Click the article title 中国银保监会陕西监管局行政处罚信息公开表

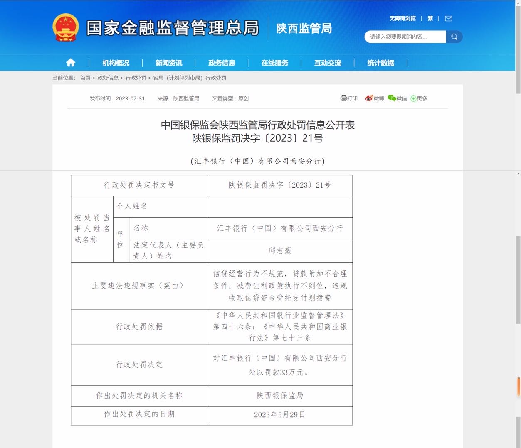258,125
